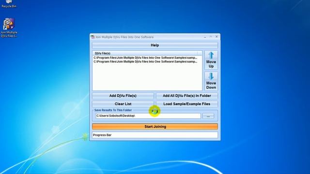Open the Help button

coord(155,45)
